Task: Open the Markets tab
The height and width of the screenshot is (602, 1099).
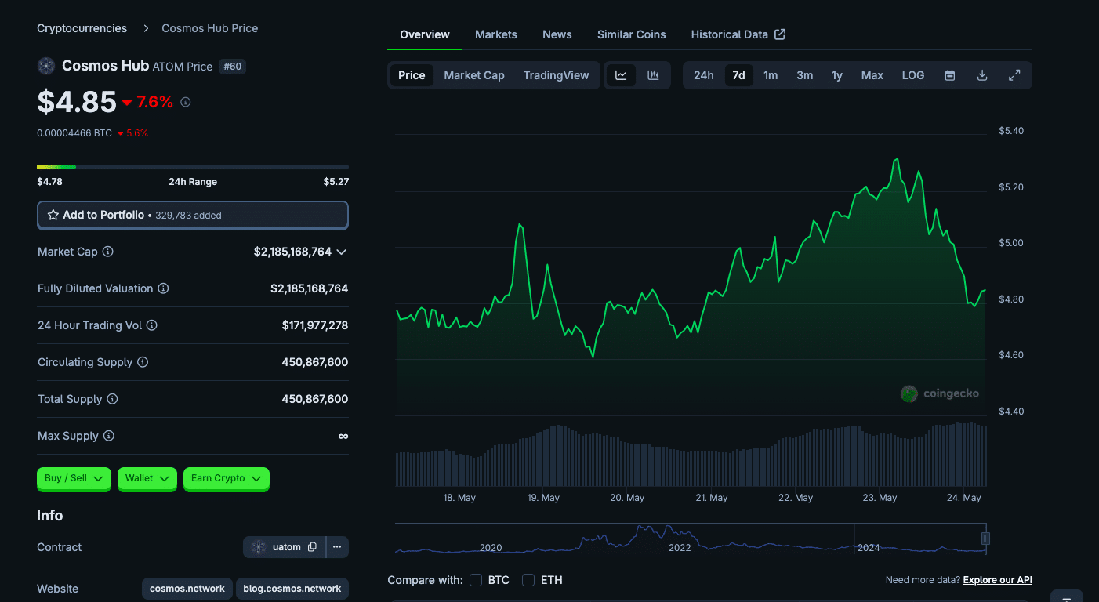Action: pos(496,34)
